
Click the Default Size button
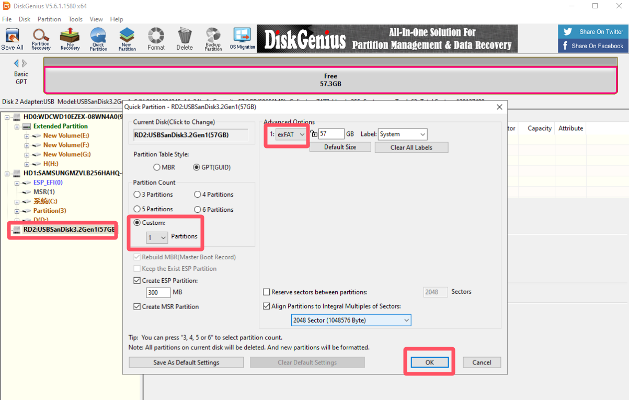340,147
